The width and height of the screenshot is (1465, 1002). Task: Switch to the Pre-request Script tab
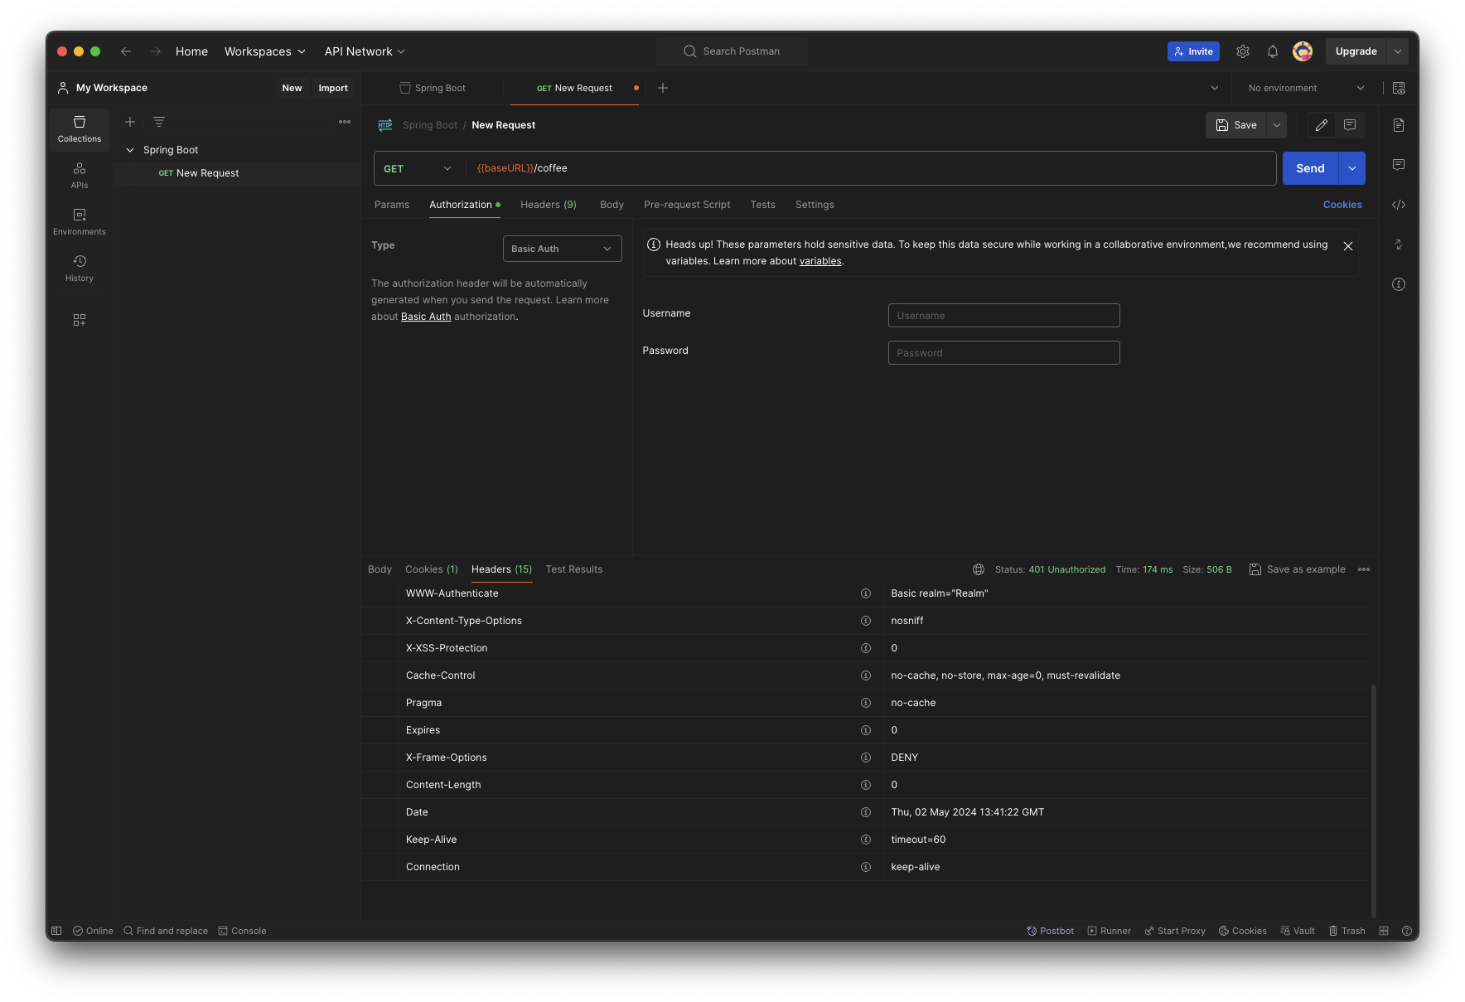click(x=687, y=205)
